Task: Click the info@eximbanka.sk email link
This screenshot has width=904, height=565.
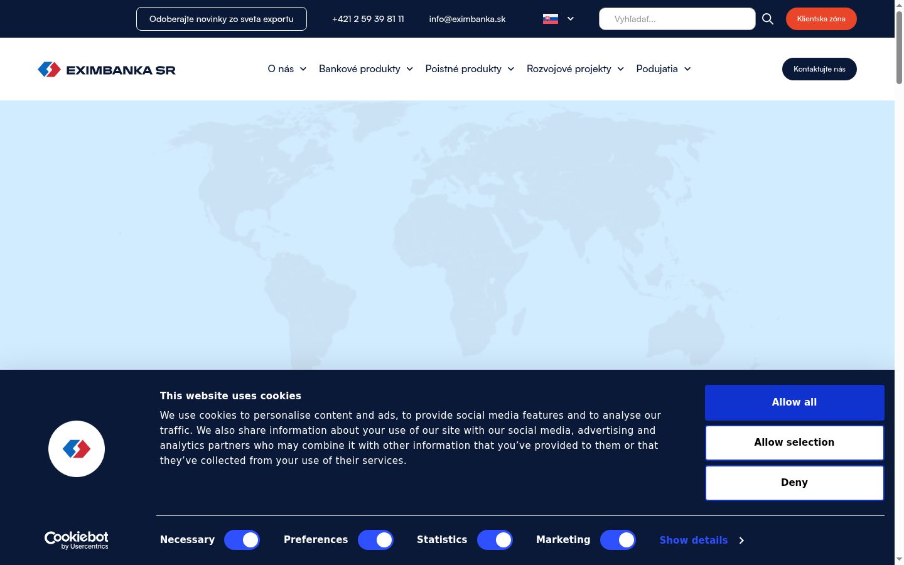Action: pos(467,19)
